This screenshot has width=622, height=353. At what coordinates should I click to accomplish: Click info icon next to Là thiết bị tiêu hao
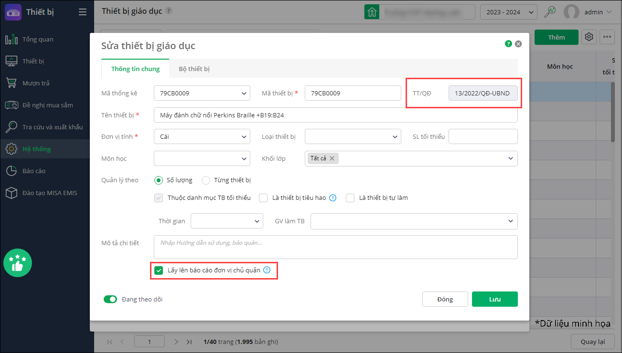coord(333,197)
